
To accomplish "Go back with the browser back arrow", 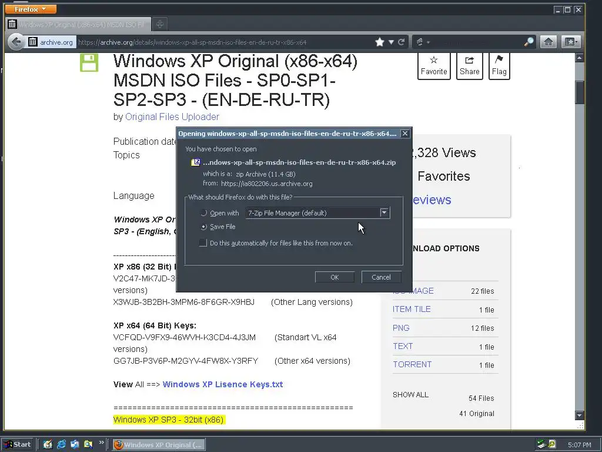I will point(16,42).
